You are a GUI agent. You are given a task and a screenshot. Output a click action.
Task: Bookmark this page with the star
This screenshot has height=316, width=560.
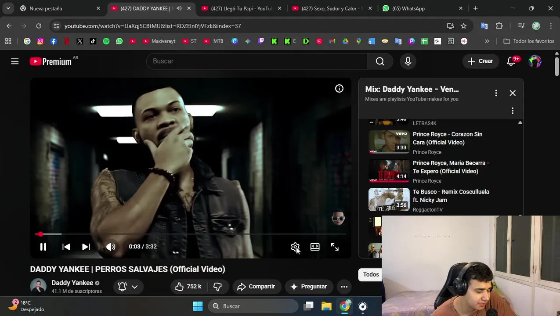click(463, 26)
